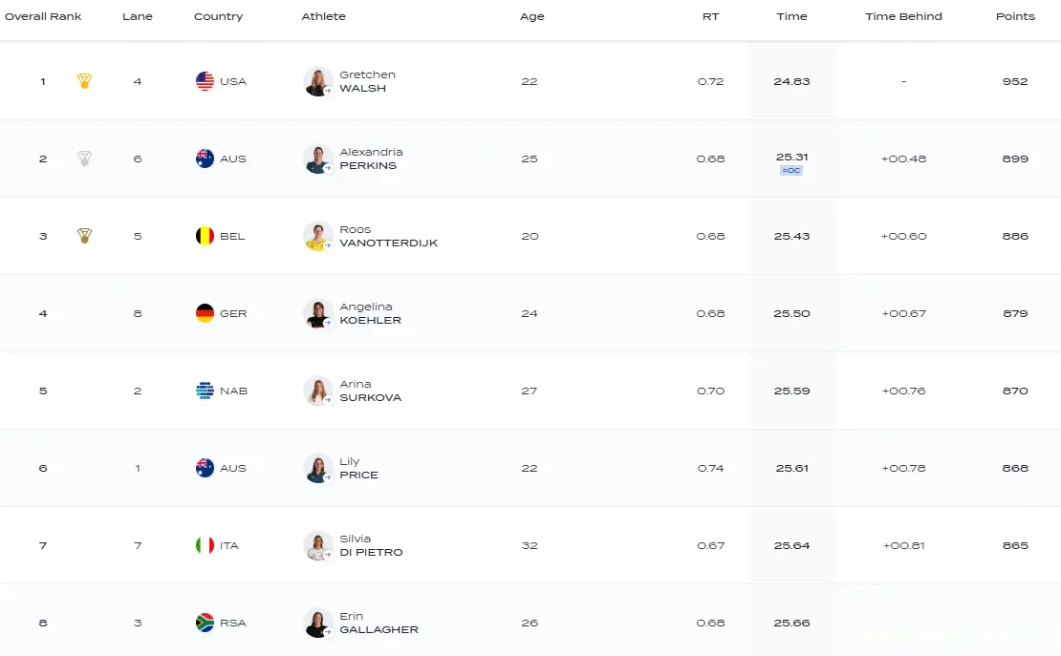Image resolution: width=1061 pixels, height=656 pixels.
Task: Select the Roos VANOTTERDIJK name link
Action: (388, 236)
